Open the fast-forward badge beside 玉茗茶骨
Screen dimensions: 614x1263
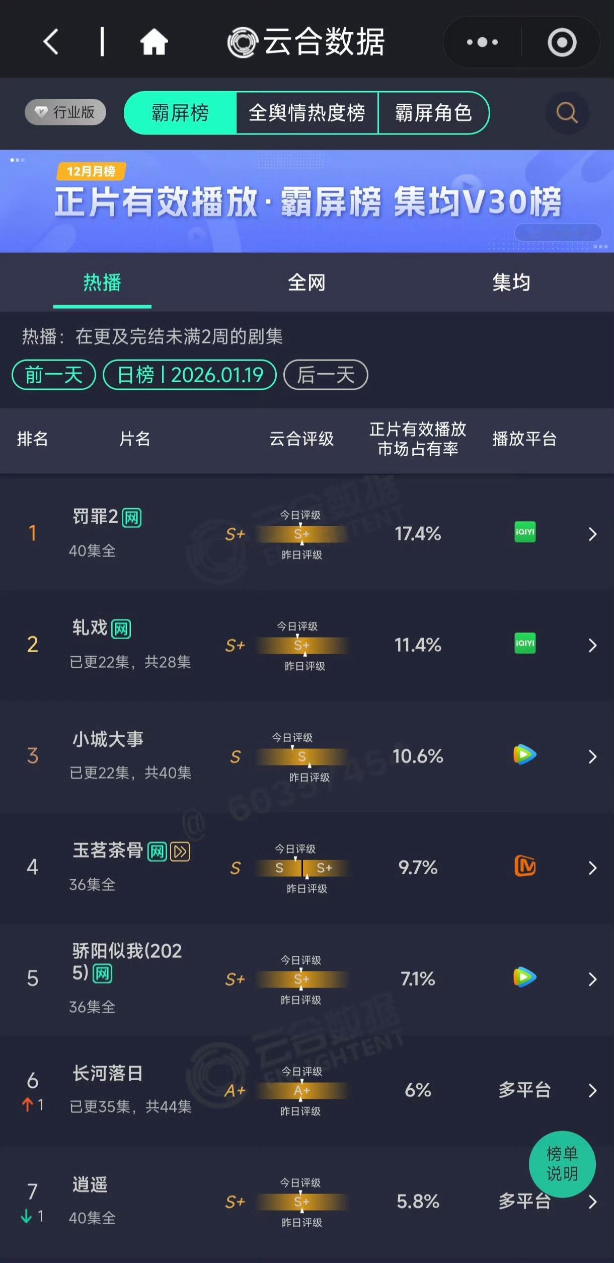[180, 852]
